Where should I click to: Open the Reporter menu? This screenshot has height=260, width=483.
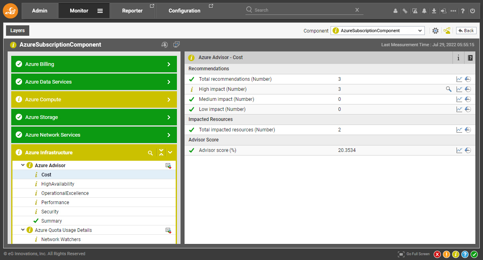133,11
